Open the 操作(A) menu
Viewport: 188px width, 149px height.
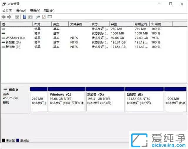21,11
